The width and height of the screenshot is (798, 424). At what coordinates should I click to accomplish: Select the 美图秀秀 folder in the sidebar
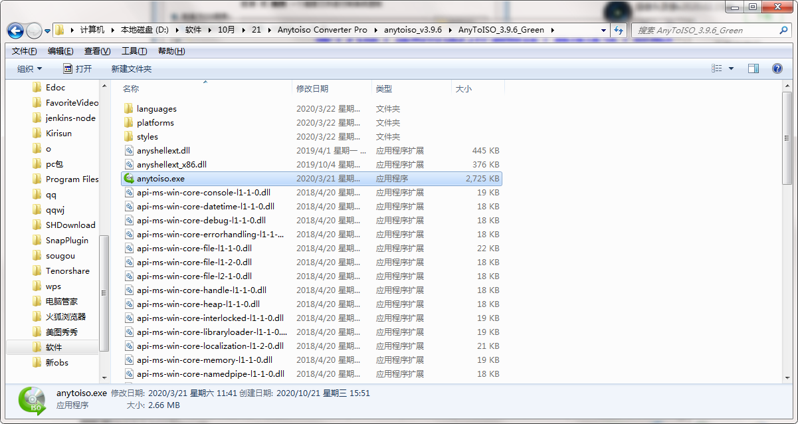click(60, 332)
